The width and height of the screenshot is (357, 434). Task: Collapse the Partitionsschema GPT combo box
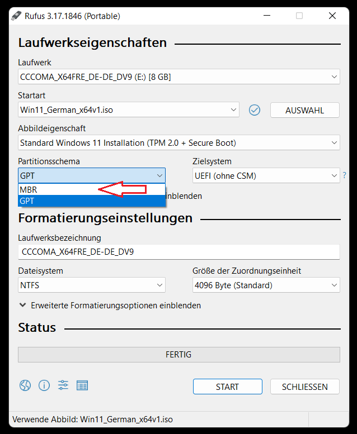(x=92, y=175)
